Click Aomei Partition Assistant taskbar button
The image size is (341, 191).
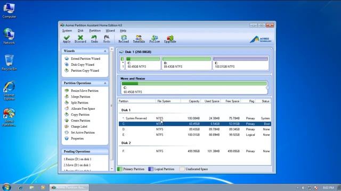coord(69,187)
